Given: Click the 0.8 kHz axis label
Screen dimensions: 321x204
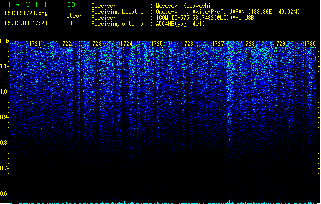Looking at the screenshot, I should pyautogui.click(x=4, y=143).
